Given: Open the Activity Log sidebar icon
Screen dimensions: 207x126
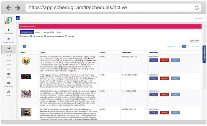Looking at the screenshot, I should tap(8, 48).
